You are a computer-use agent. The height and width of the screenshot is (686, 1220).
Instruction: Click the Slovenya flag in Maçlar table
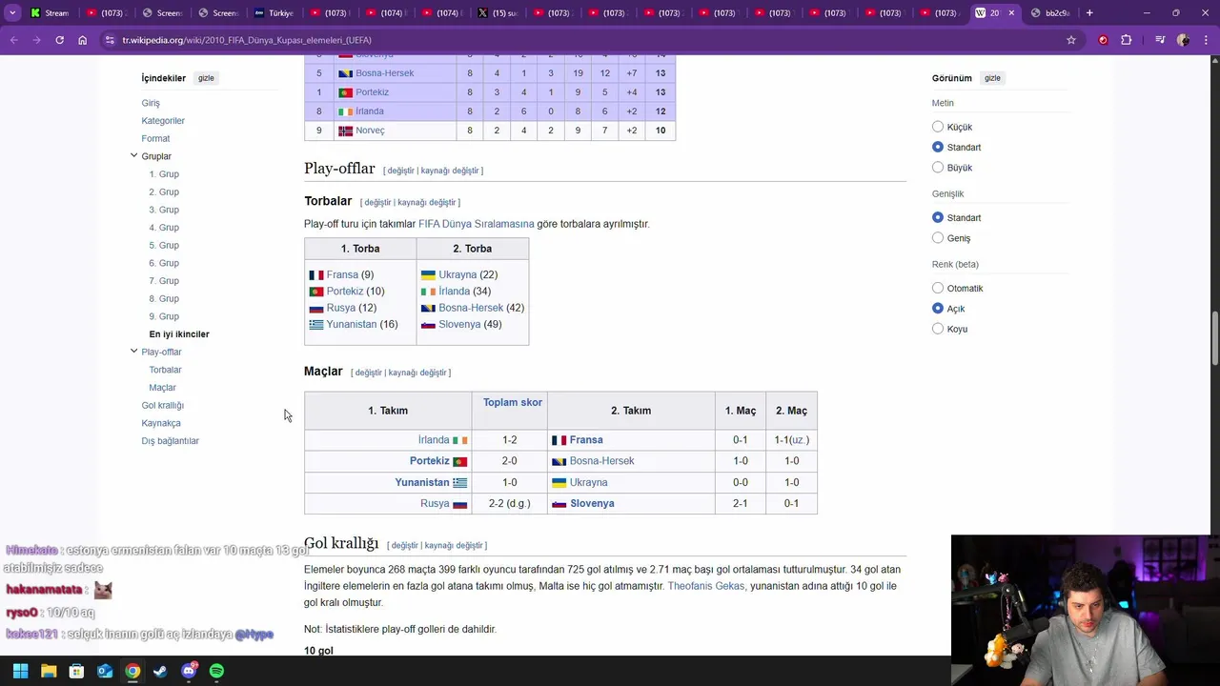pyautogui.click(x=559, y=504)
